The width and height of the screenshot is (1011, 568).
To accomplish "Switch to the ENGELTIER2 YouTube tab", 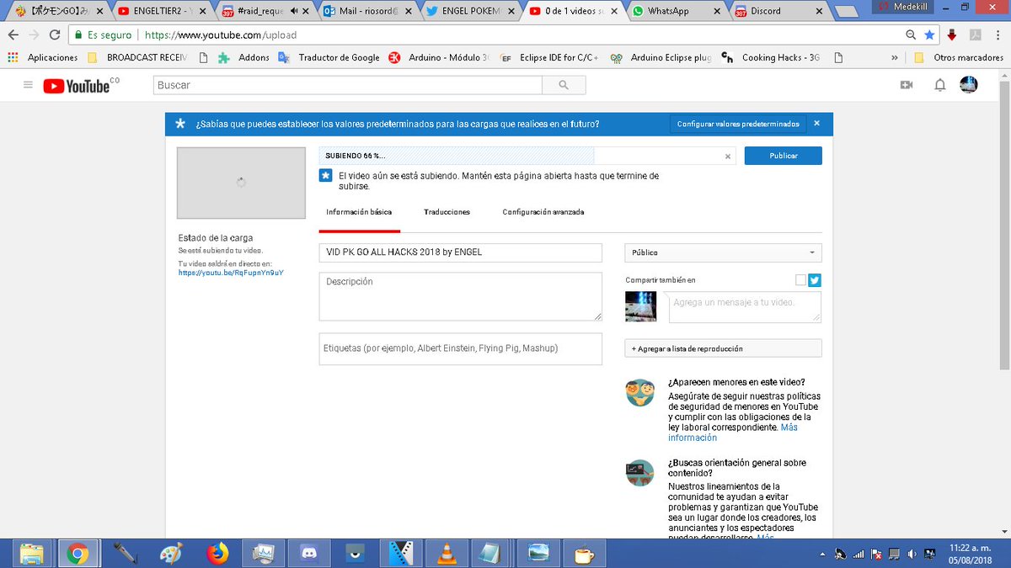I will [160, 11].
